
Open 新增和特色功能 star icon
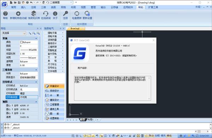[x=18, y=13]
